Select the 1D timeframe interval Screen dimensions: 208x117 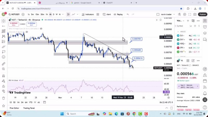(x=11, y=102)
